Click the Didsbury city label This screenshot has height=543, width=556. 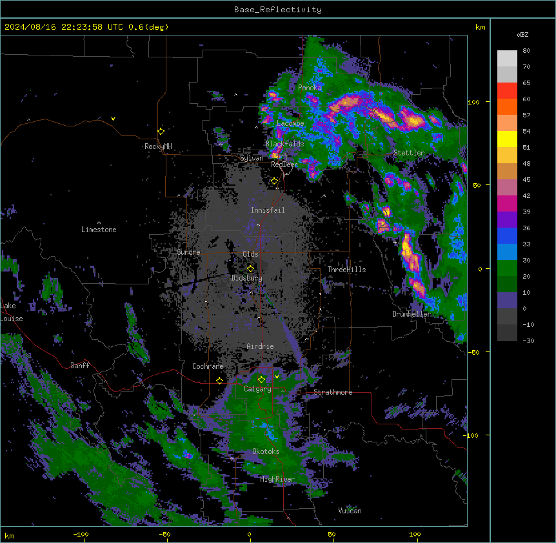pyautogui.click(x=246, y=278)
